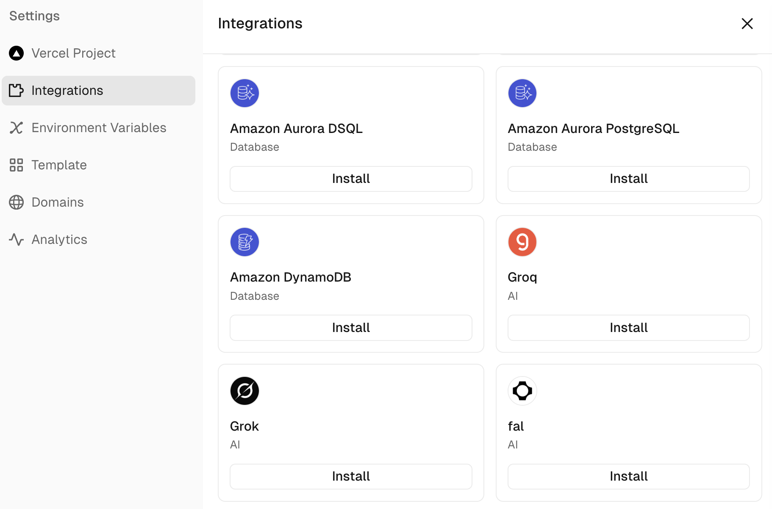
Task: Switch to the Domains section
Action: 98,202
